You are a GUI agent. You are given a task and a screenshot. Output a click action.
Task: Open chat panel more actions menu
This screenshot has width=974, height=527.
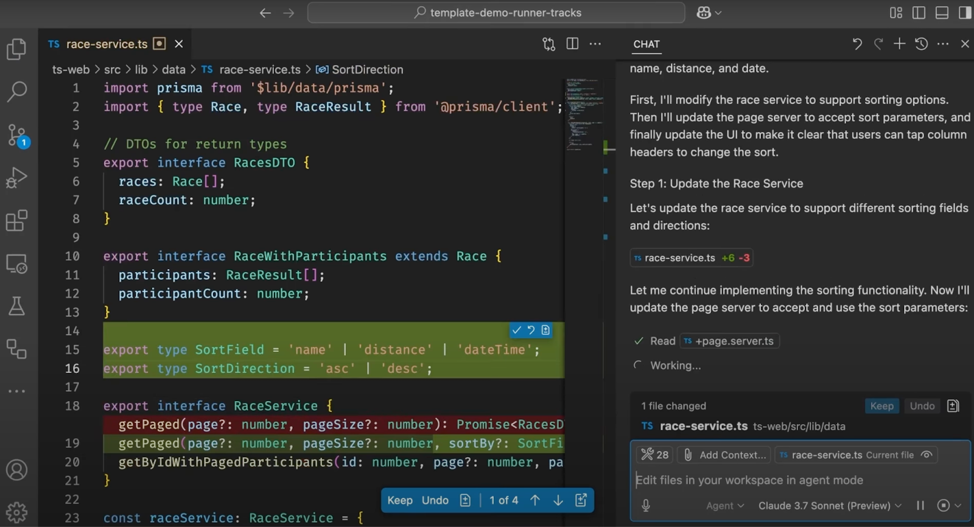943,44
